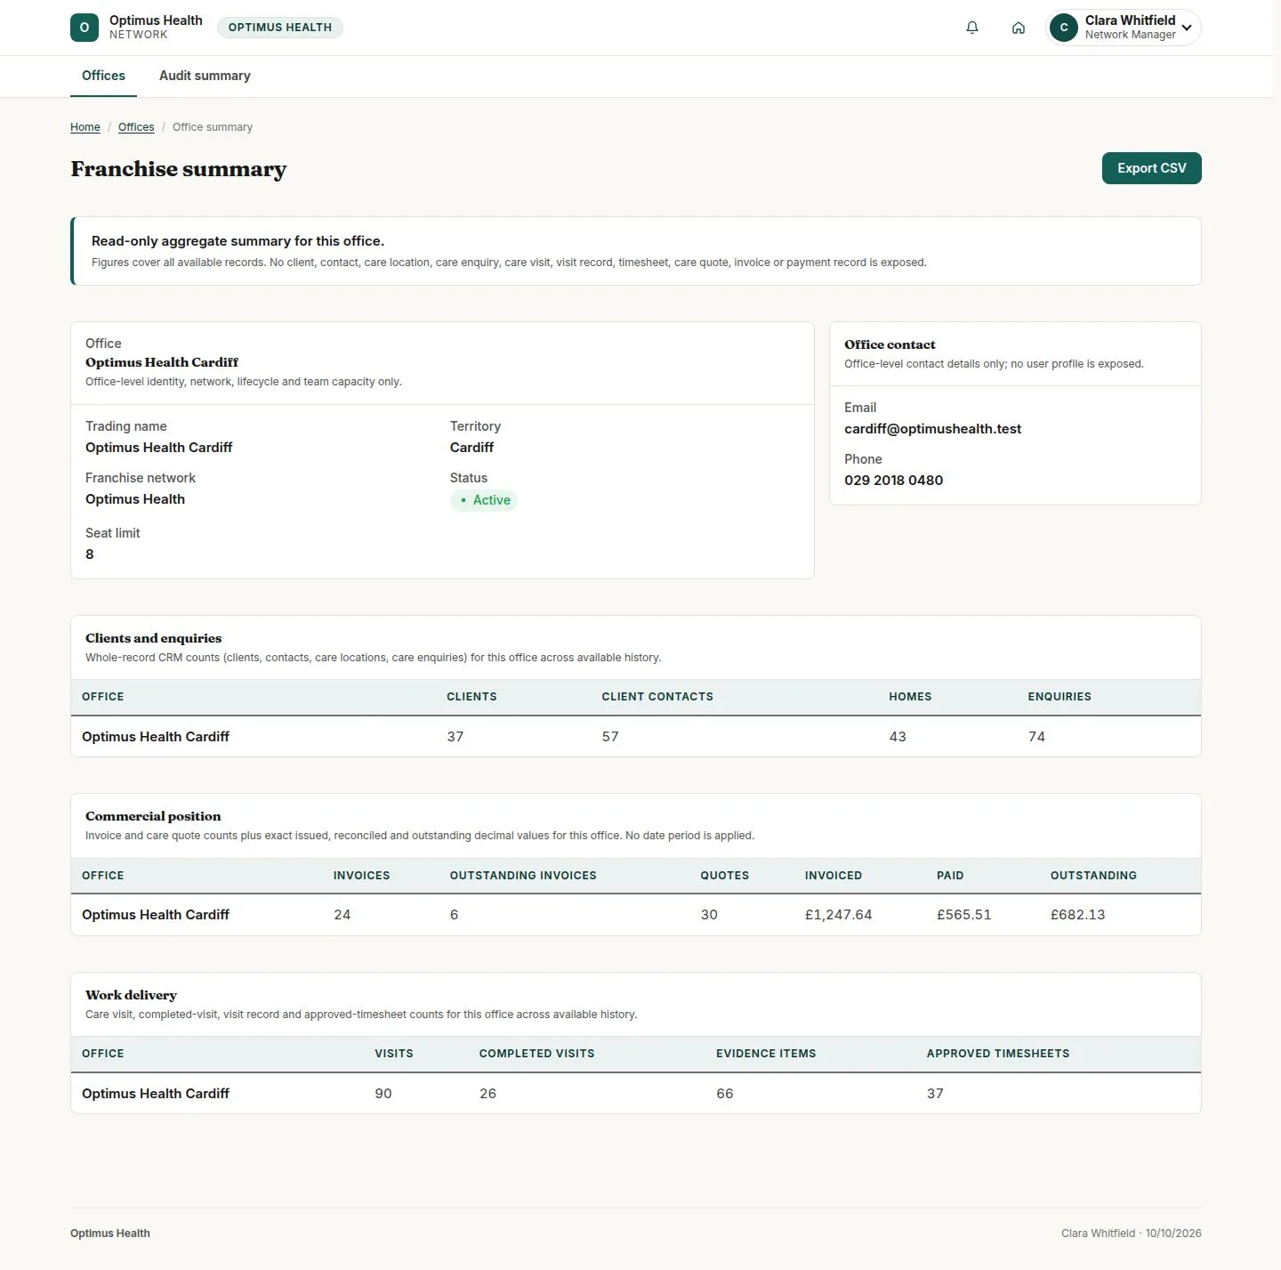Select the cardiff@optimushealth.test email address
The width and height of the screenshot is (1281, 1270).
pos(932,429)
